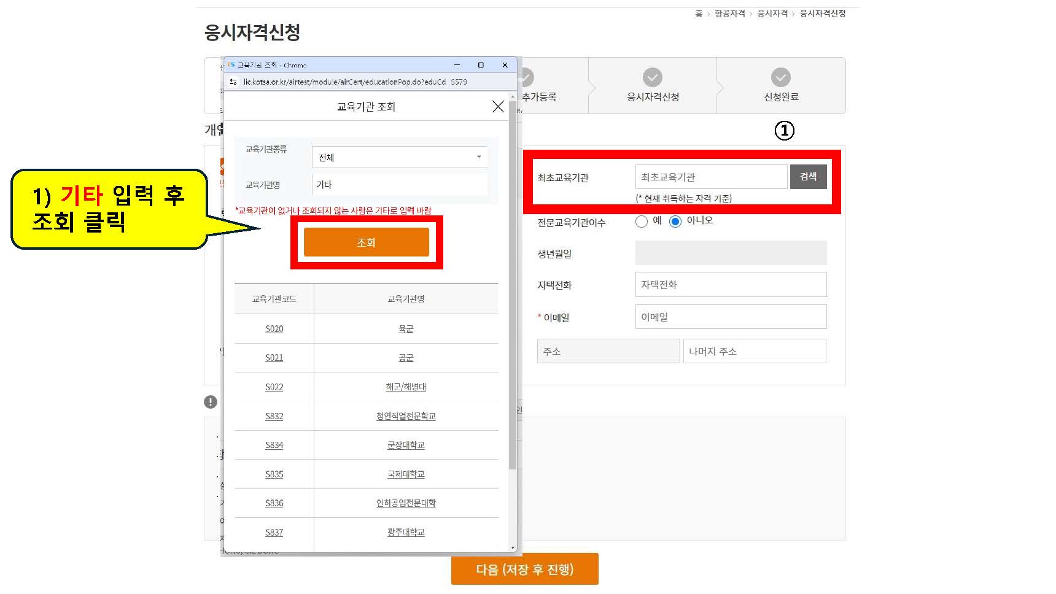Image resolution: width=1056 pixels, height=594 pixels.
Task: Select 예 for 전문교육기관이수
Action: coord(642,222)
